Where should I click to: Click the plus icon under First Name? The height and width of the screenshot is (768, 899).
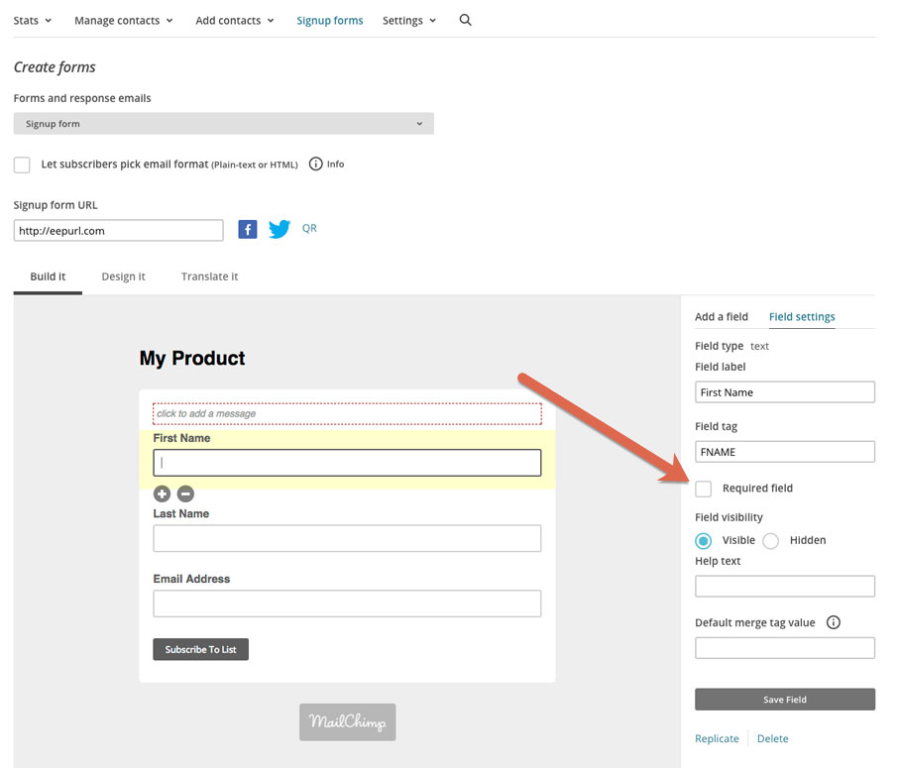[162, 494]
